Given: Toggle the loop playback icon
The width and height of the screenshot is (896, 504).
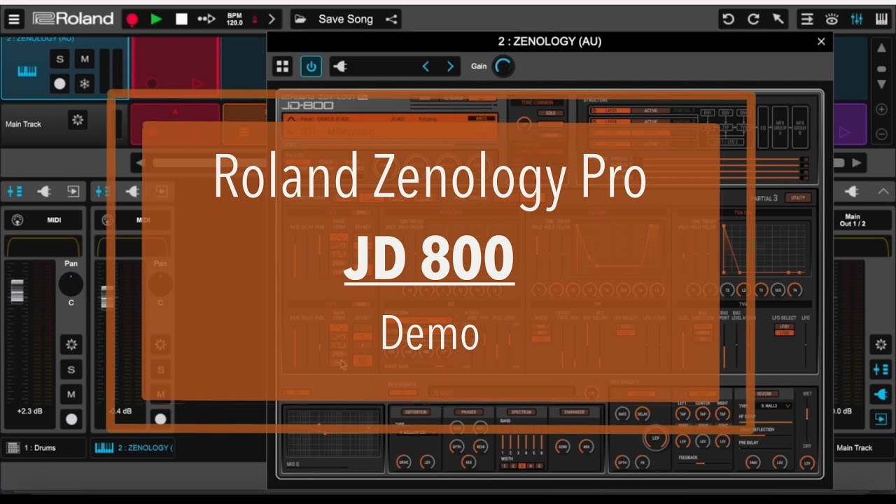Looking at the screenshot, I should pos(206,19).
